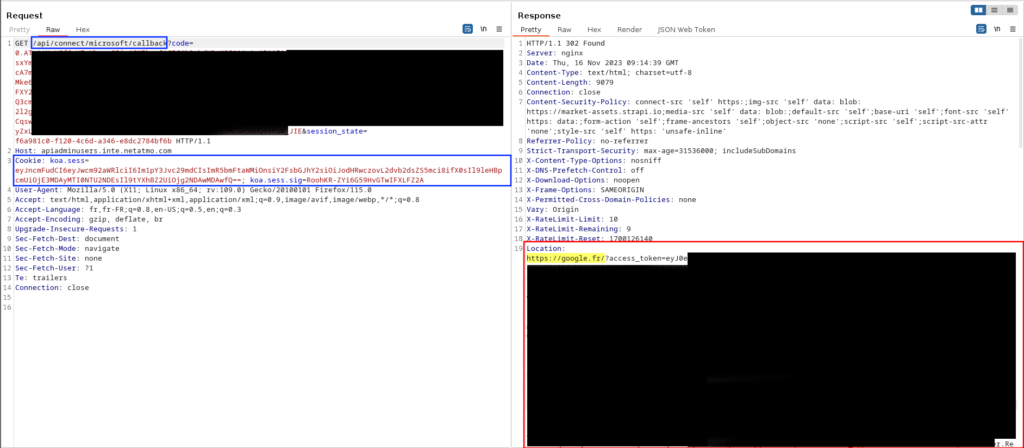The width and height of the screenshot is (1024, 448).
Task: Open the Request panel hamburger menu
Action: click(x=499, y=29)
